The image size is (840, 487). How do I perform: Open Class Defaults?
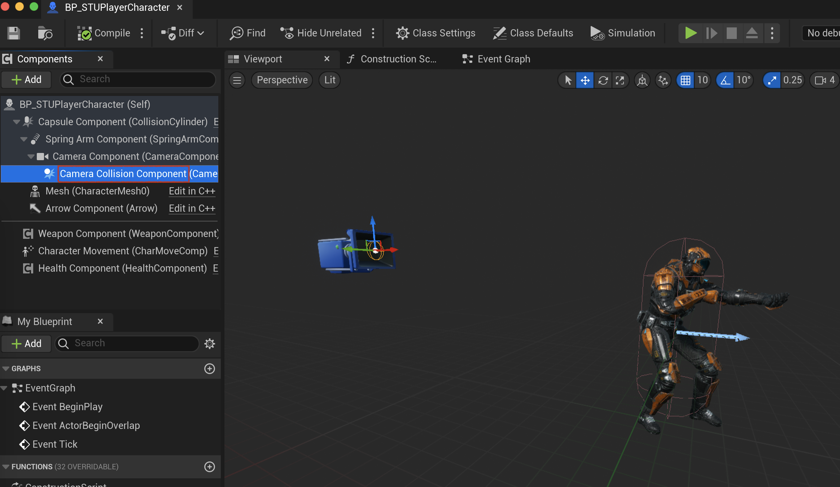(x=533, y=33)
